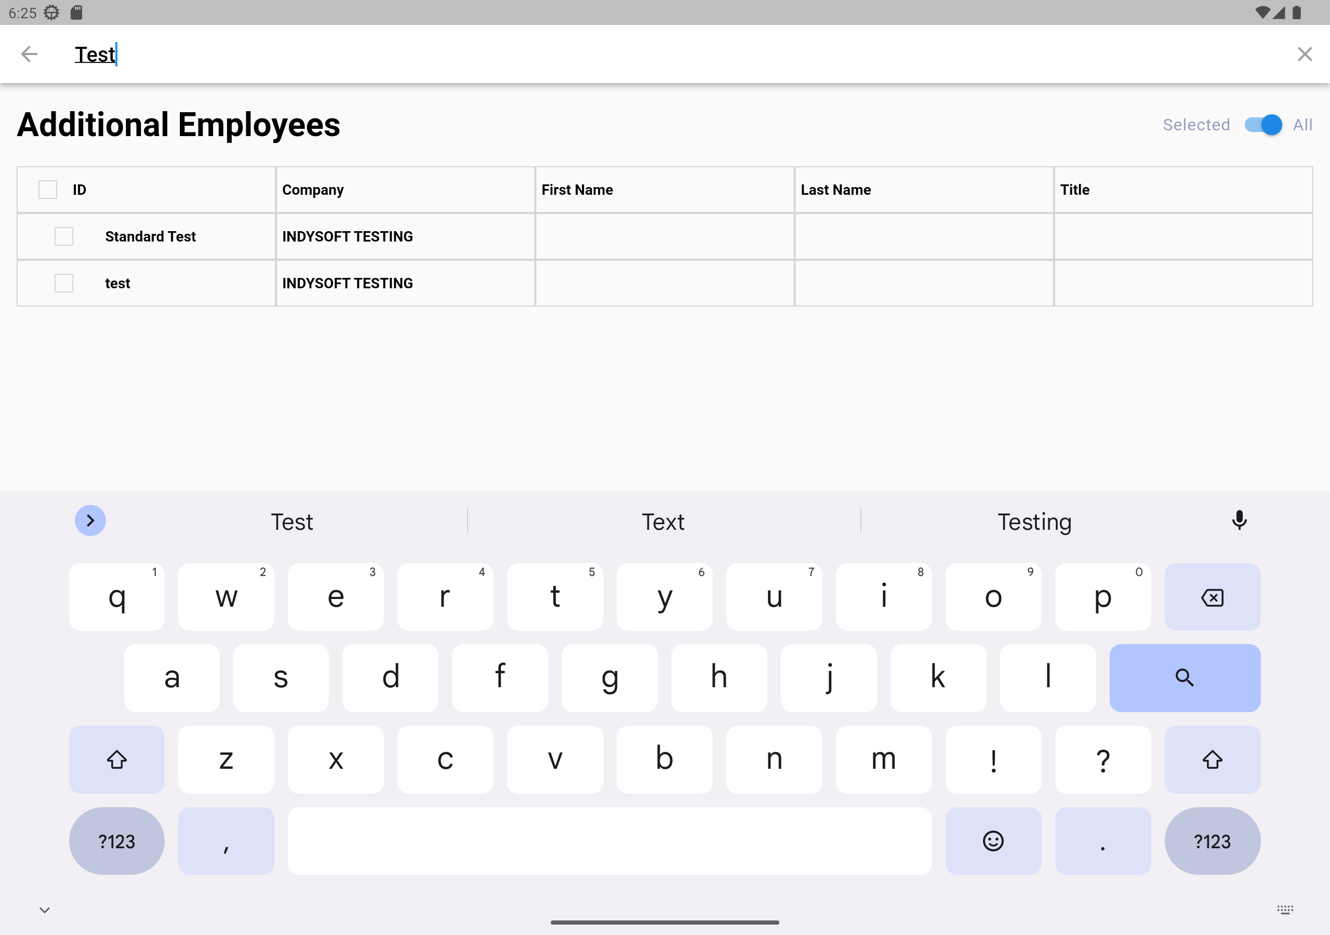Choose the "Text" word suggestion
The image size is (1330, 935).
coord(663,522)
